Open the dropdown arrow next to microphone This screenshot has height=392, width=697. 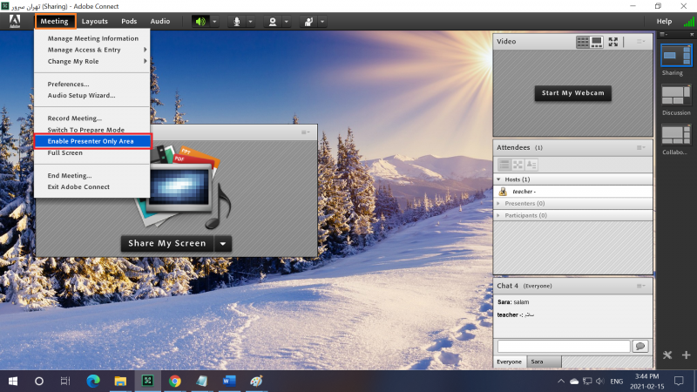pos(250,21)
